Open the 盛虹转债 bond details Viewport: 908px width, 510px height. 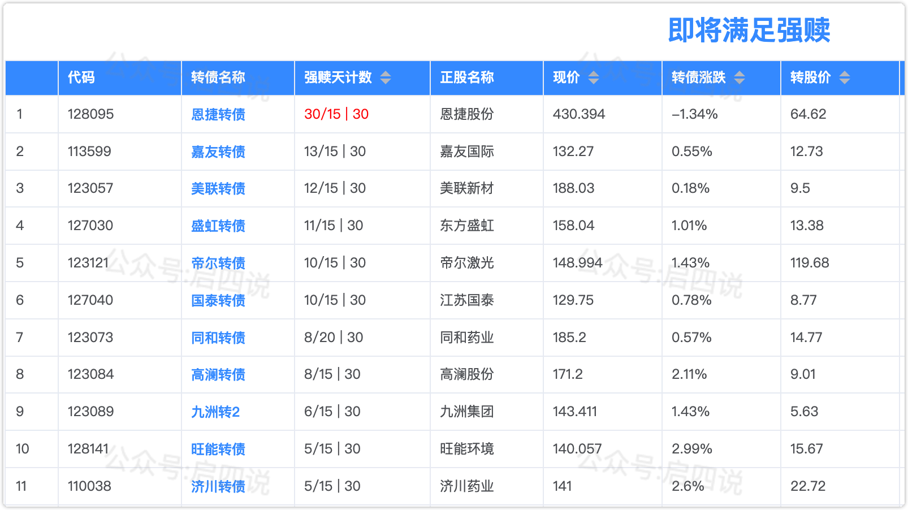point(218,226)
